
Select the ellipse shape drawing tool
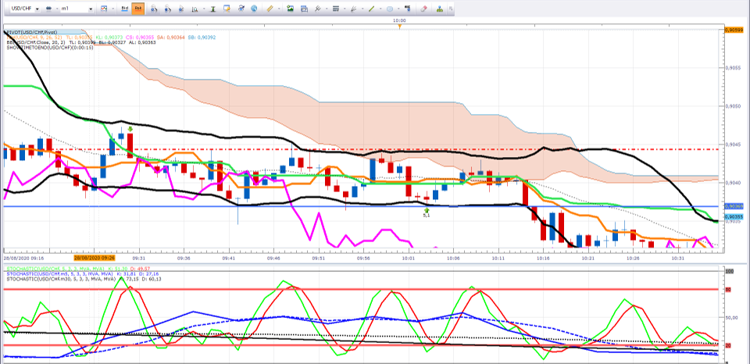pyautogui.click(x=390, y=9)
